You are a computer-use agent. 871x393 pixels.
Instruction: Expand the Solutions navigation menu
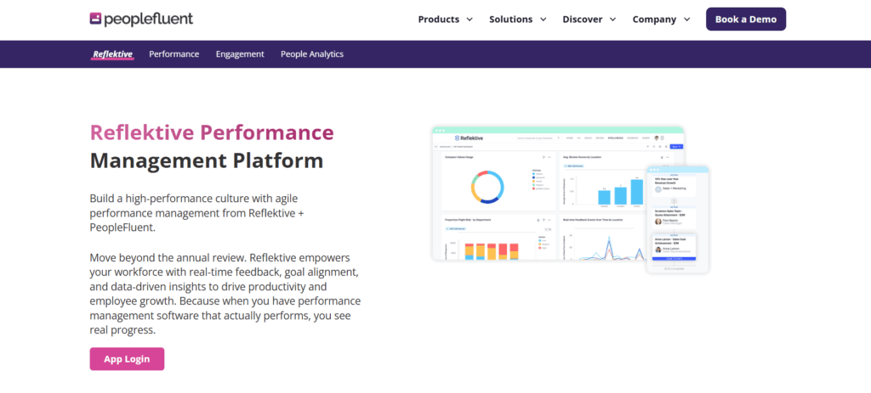pyautogui.click(x=518, y=20)
